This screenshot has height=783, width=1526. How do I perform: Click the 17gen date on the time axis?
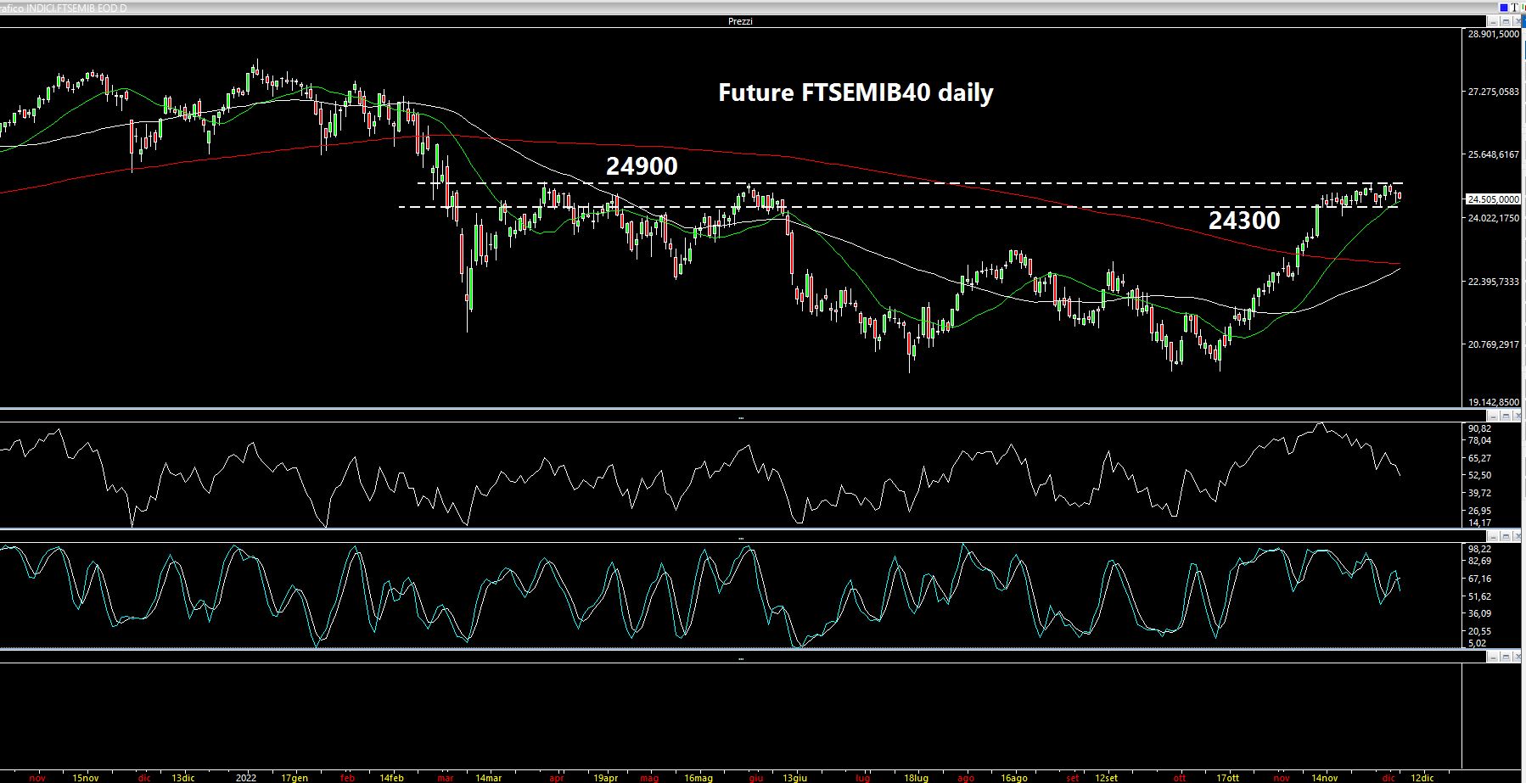[294, 777]
